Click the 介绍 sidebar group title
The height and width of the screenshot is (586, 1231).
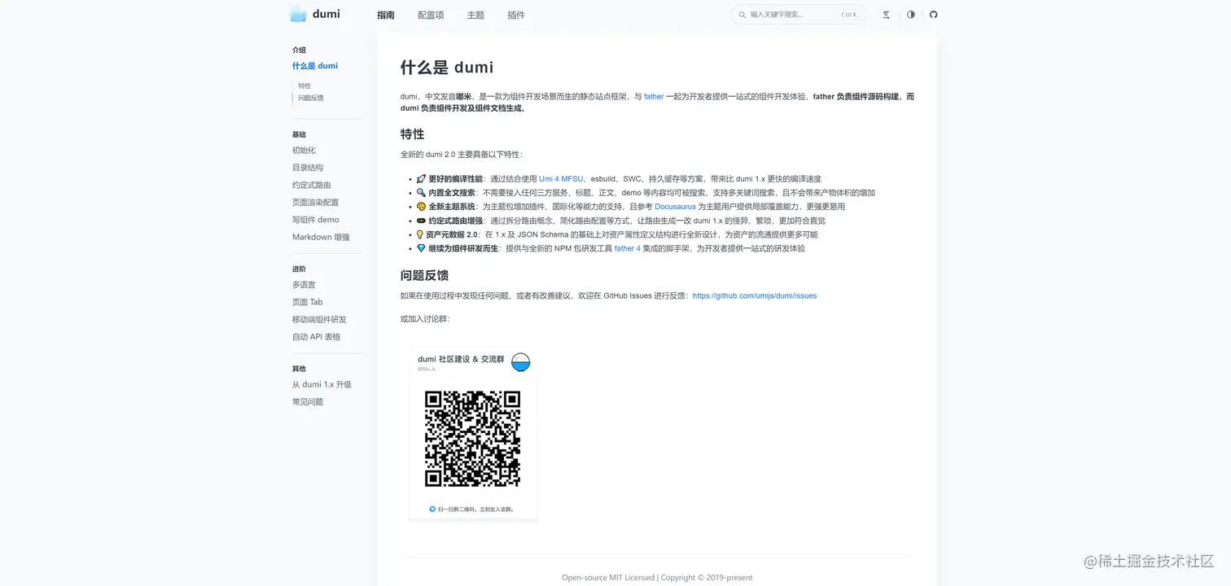tap(299, 50)
